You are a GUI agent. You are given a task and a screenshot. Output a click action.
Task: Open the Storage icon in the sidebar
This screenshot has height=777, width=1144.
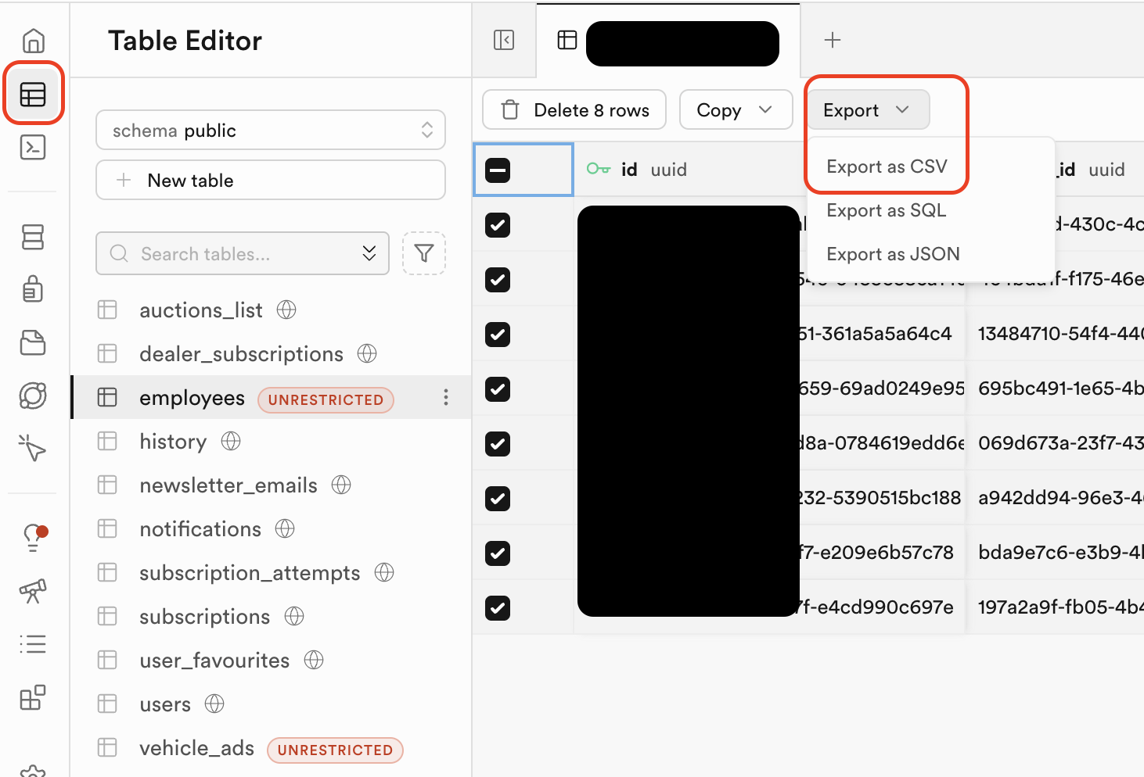coord(33,342)
